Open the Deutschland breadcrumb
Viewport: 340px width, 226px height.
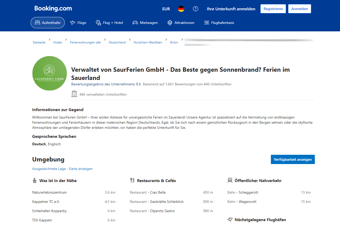pos(117,42)
